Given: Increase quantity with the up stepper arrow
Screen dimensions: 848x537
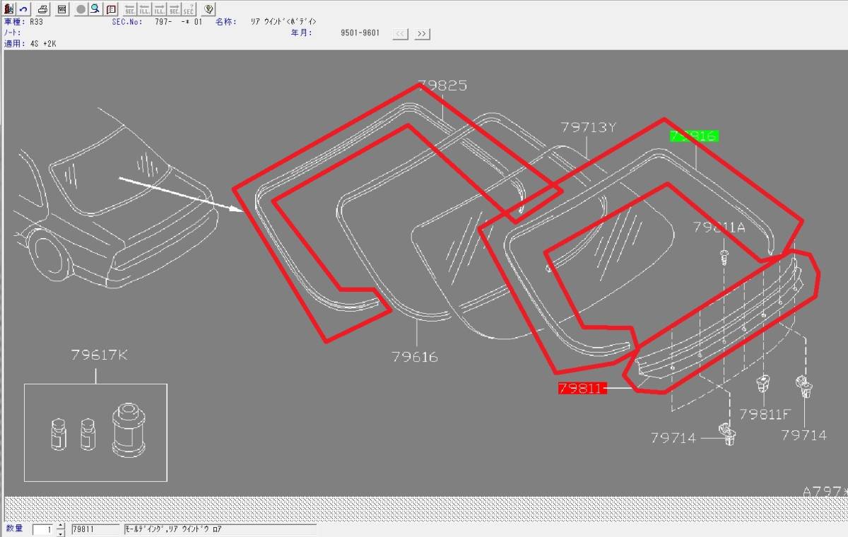Looking at the screenshot, I should point(60,526).
